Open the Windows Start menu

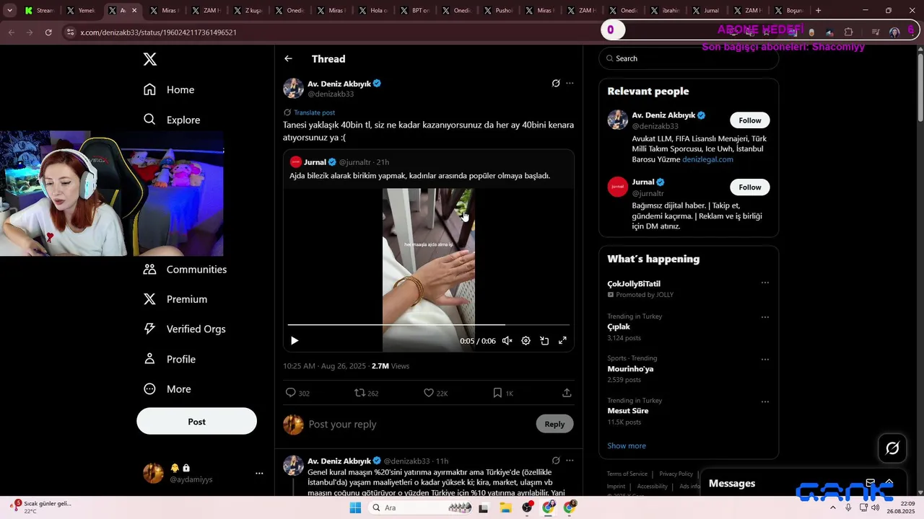coord(355,507)
